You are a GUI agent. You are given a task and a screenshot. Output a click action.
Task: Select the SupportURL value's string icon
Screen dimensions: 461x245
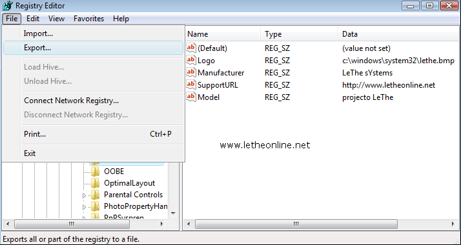tap(191, 85)
